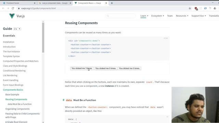Open the Ecosystem dropdown menu
Image resolution: width=219 pixels, height=123 pixels.
click(157, 16)
